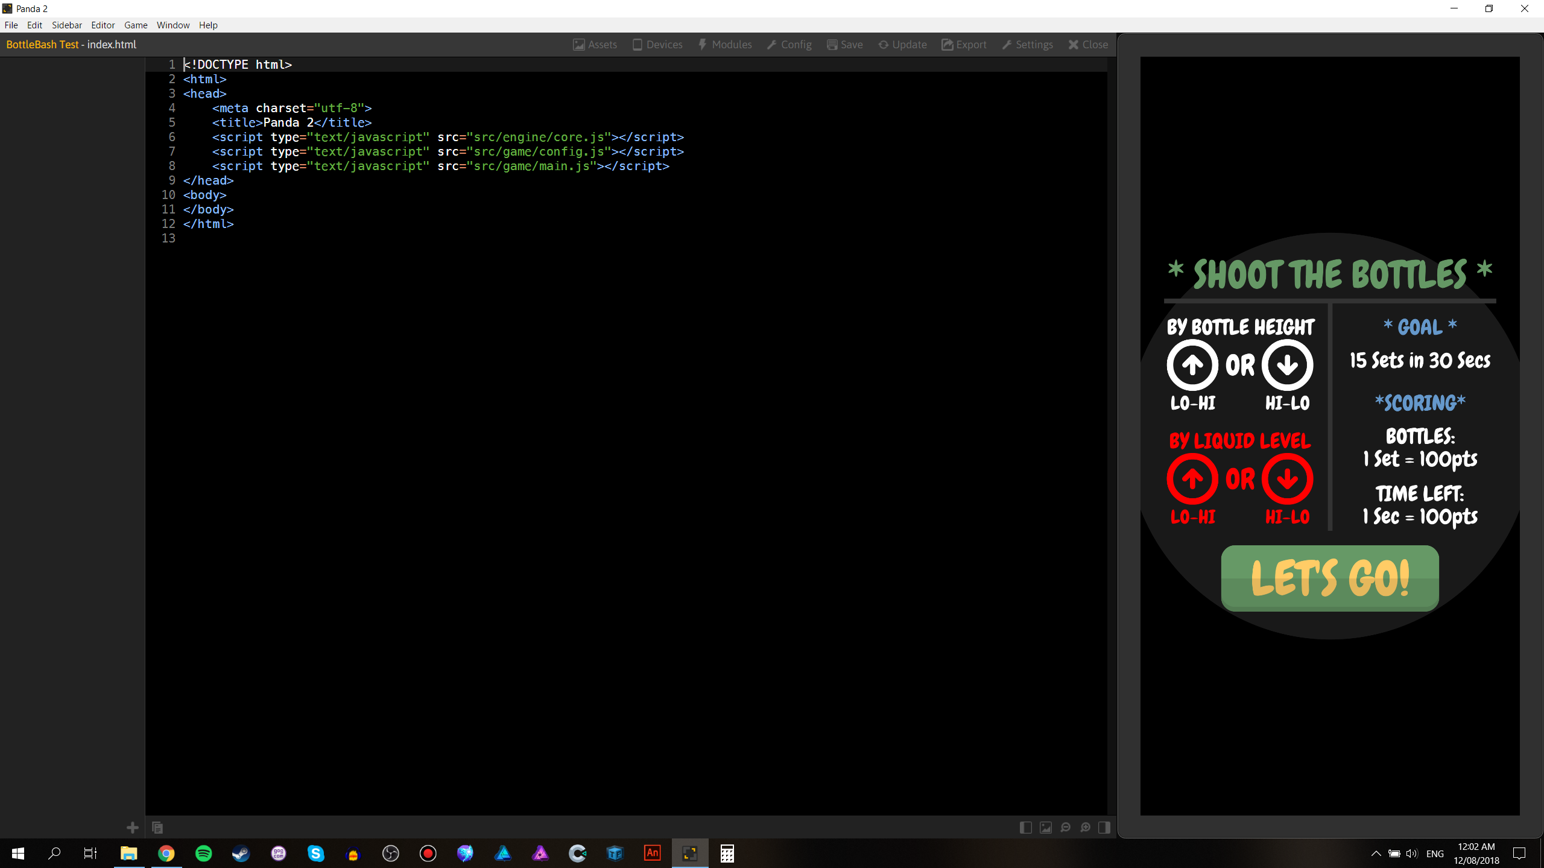This screenshot has width=1544, height=868.
Task: Click the BottleBash Test project name
Action: click(42, 45)
